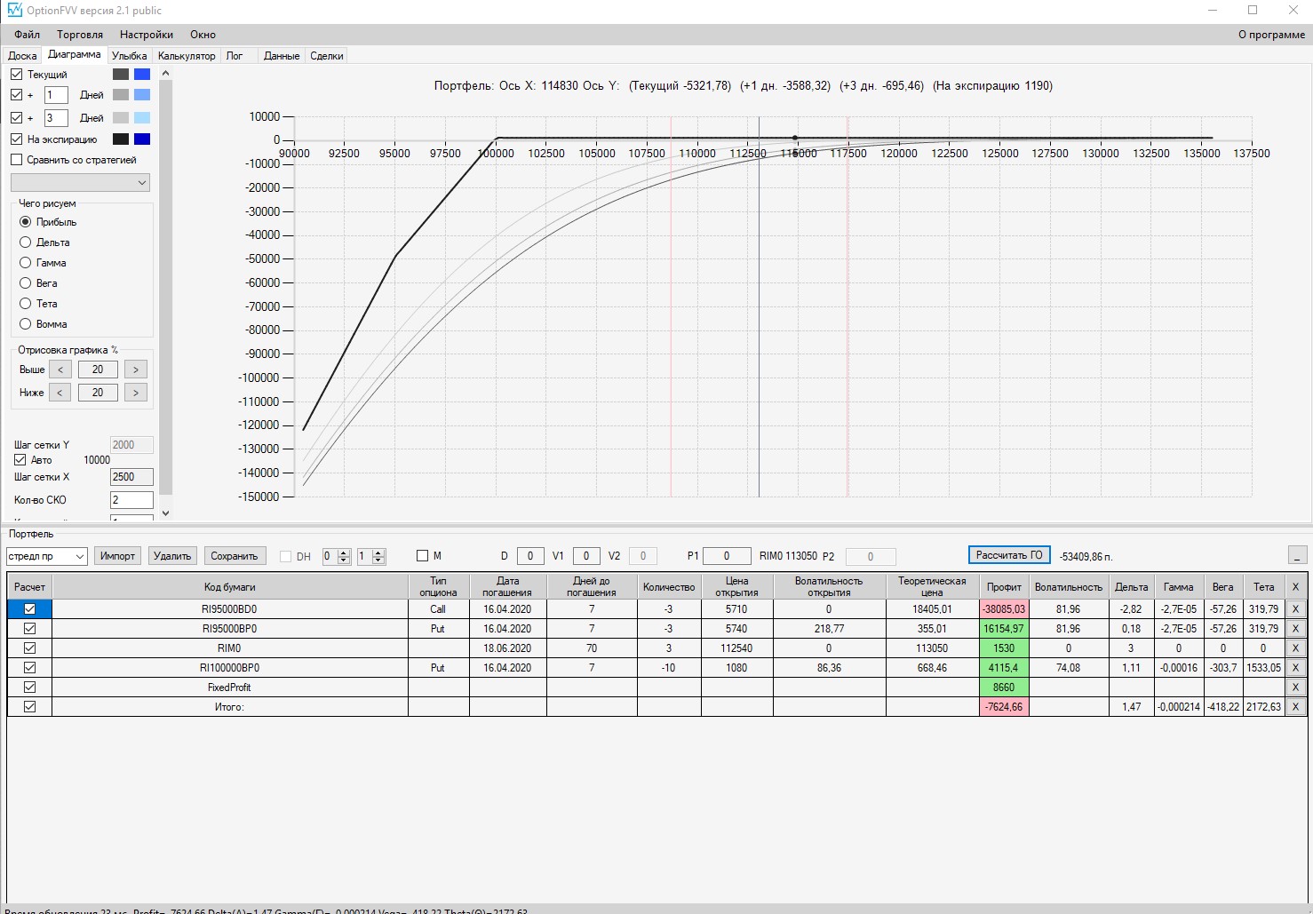Screen dimensions: 1313x914
Task: Click the Код бумаги column header
Action: pos(229,587)
